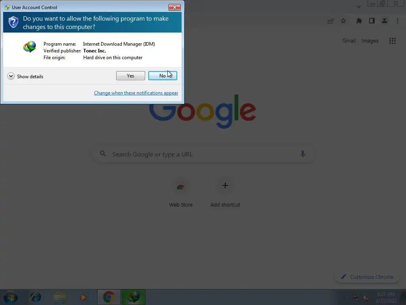Viewport: 406px width, 305px height.
Task: Click the Google logo
Action: point(203,111)
